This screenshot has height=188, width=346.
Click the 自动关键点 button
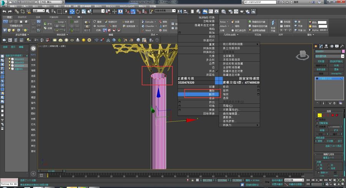(277, 180)
